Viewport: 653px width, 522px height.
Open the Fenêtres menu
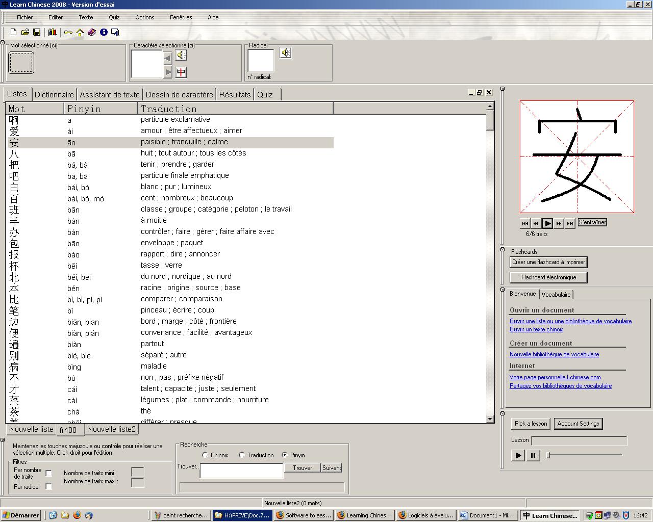181,17
